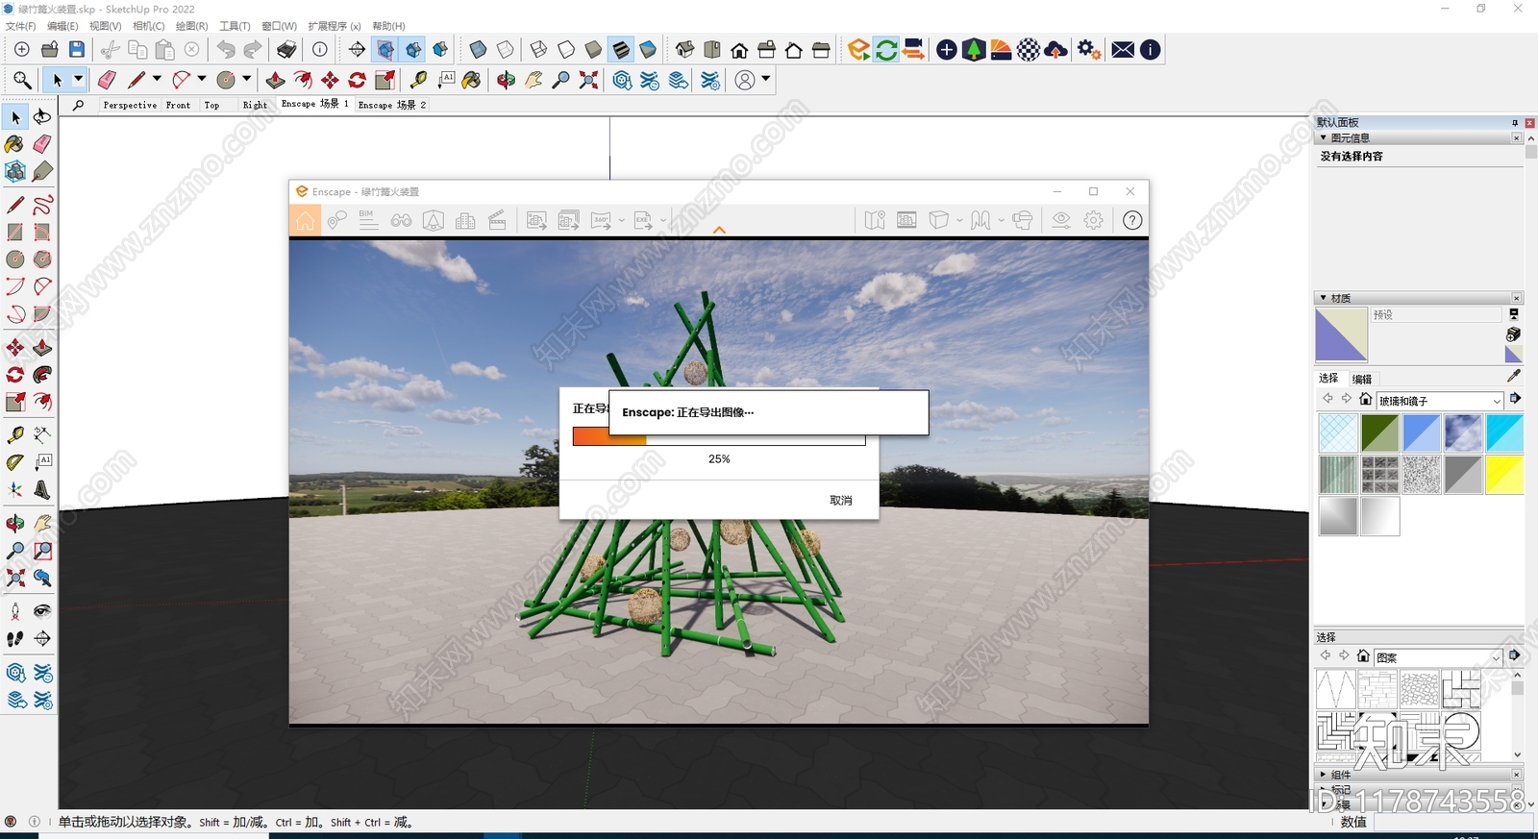Toggle Shaded With Textures style
This screenshot has width=1538, height=839.
pos(621,49)
